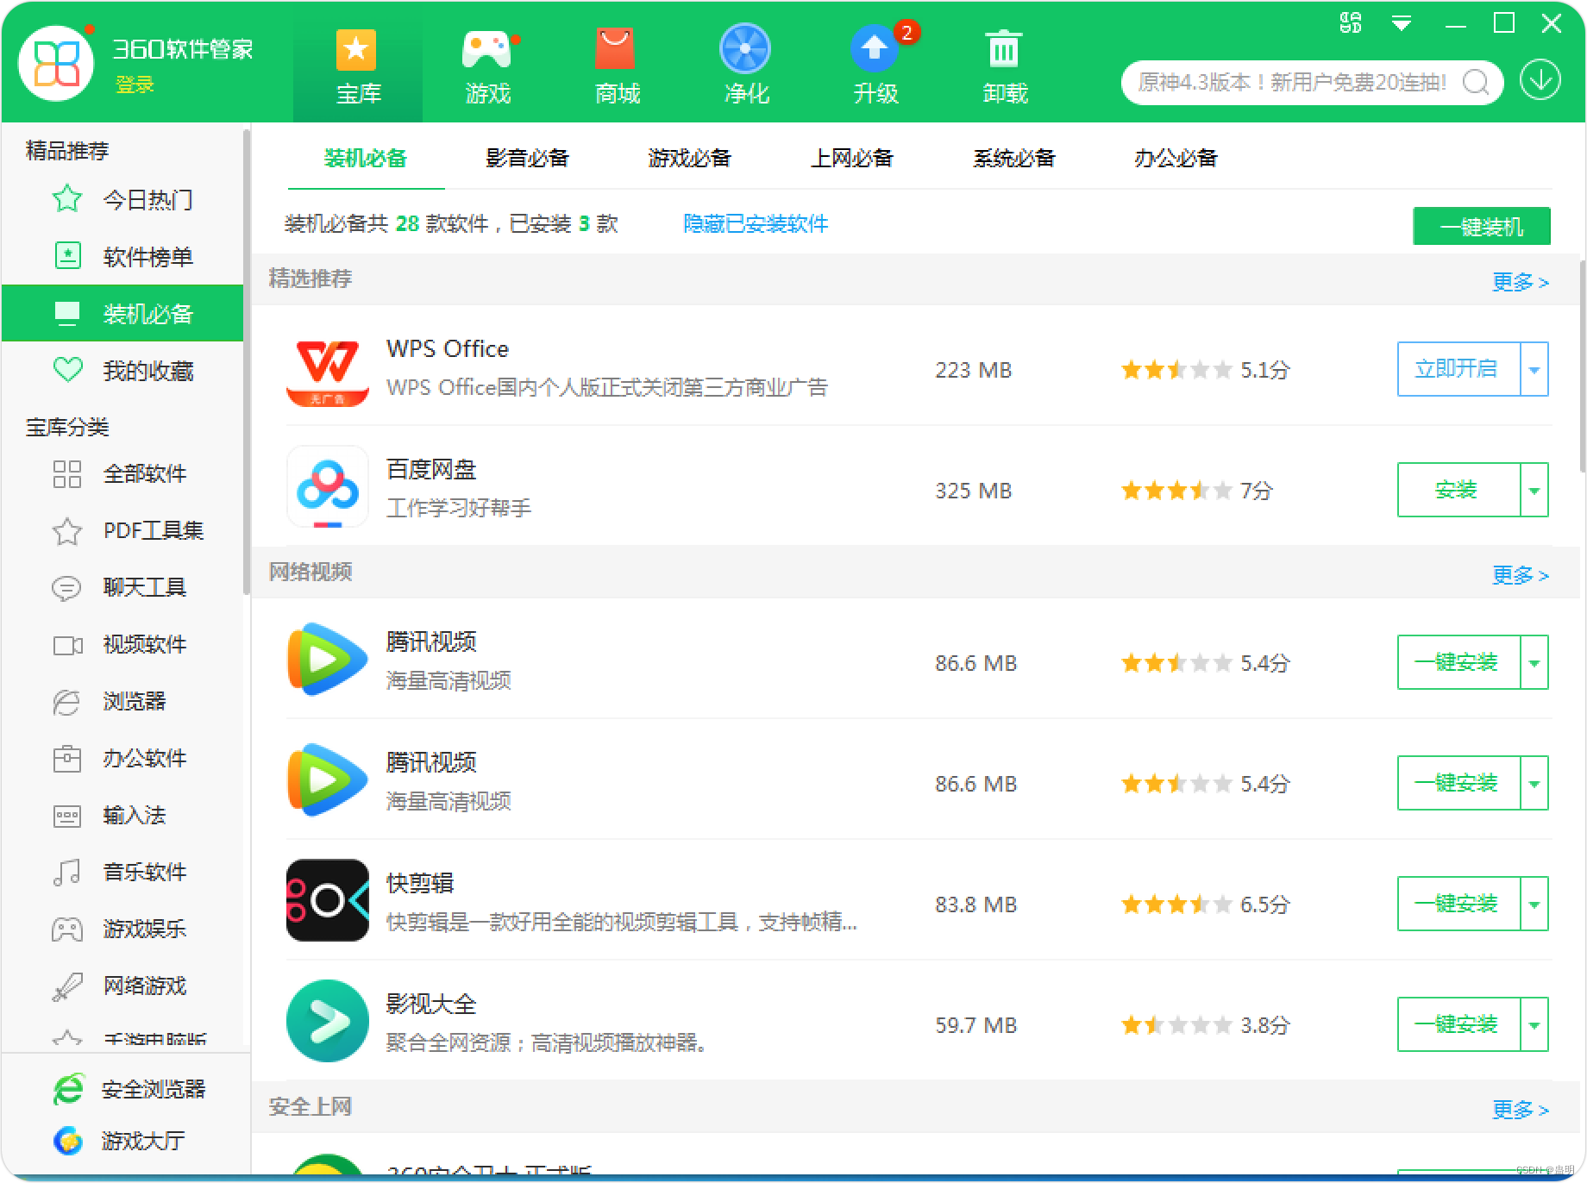
Task: Switch to the 影音必备 tab
Action: click(527, 158)
